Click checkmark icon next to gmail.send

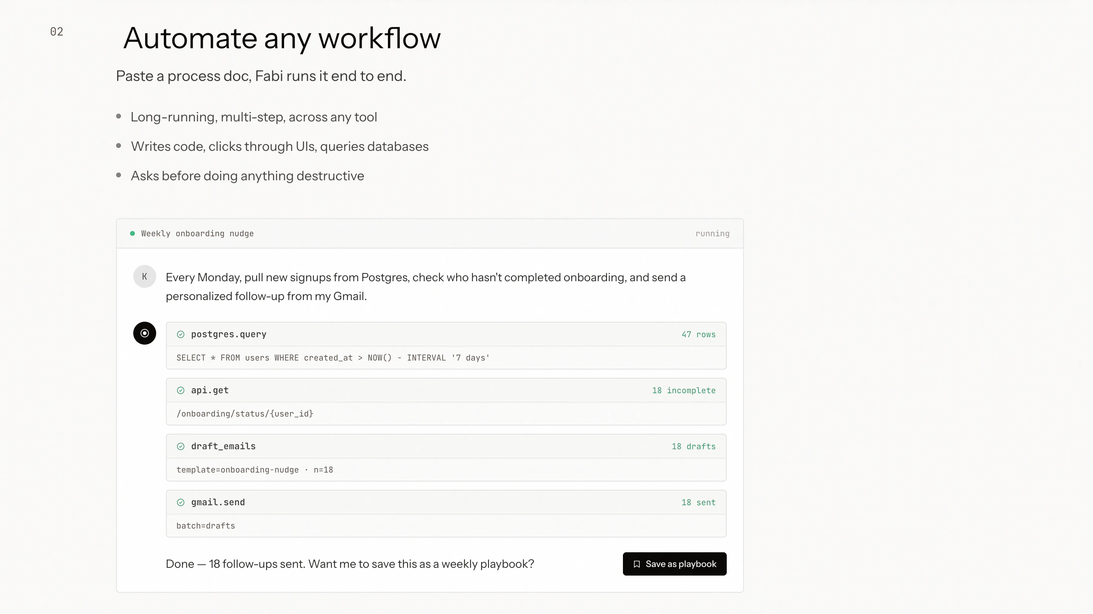tap(181, 502)
